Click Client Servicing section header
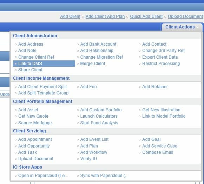This screenshot has width=204, height=184. pos(29,131)
